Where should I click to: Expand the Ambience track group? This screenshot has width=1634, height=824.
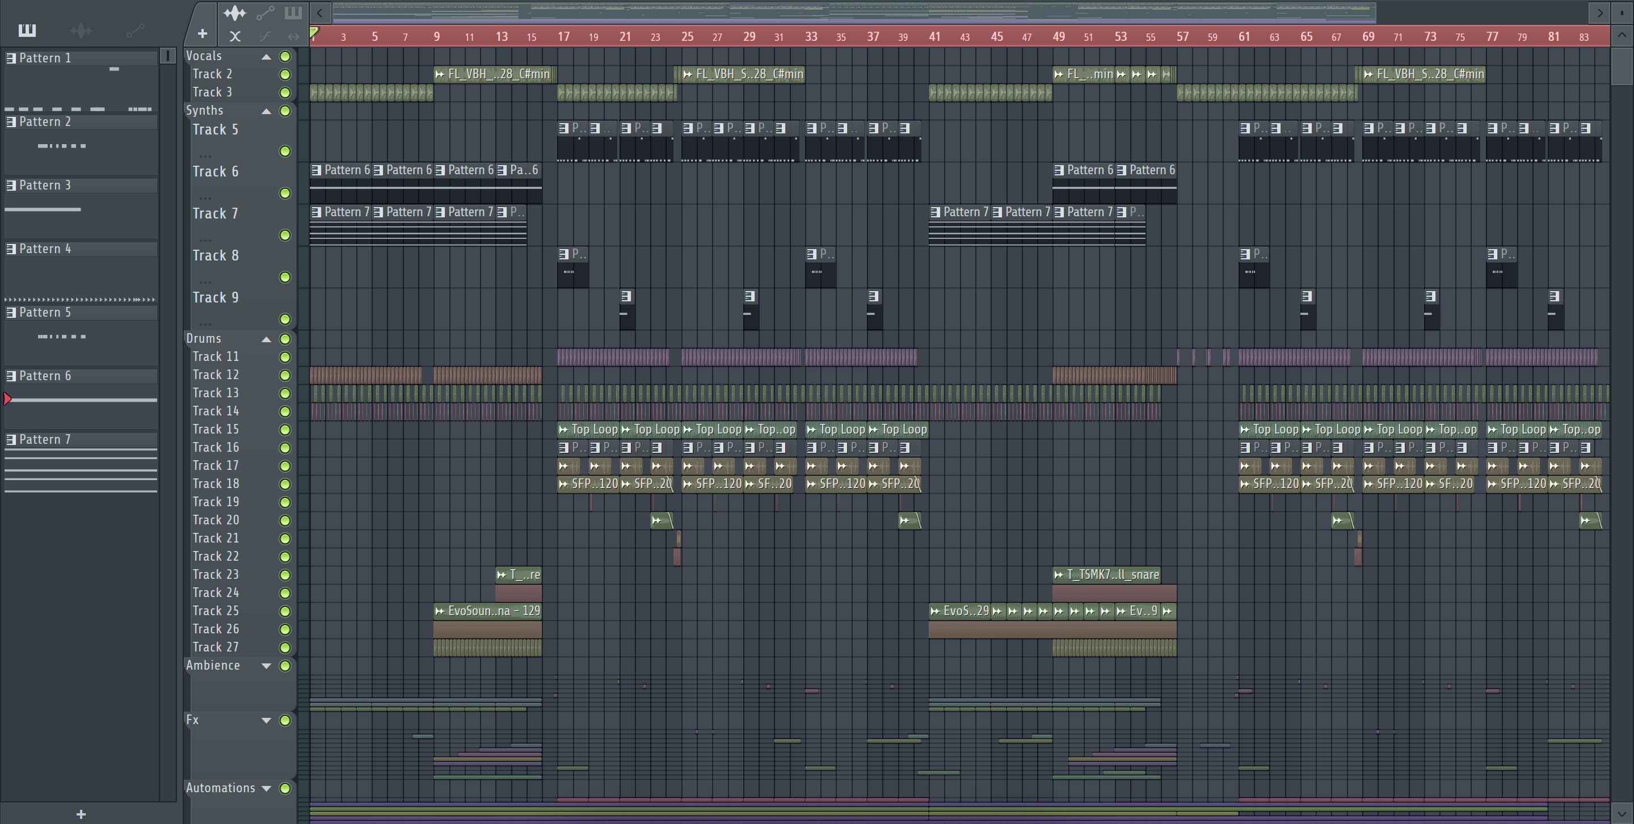pyautogui.click(x=267, y=666)
